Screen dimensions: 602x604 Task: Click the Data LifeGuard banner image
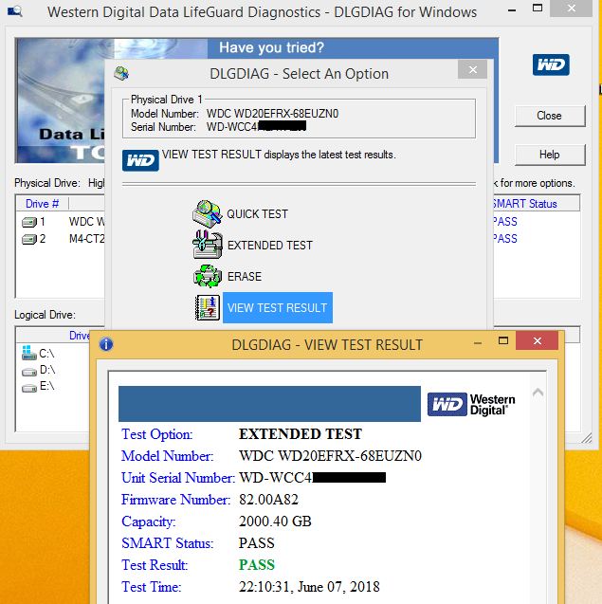tap(60, 101)
